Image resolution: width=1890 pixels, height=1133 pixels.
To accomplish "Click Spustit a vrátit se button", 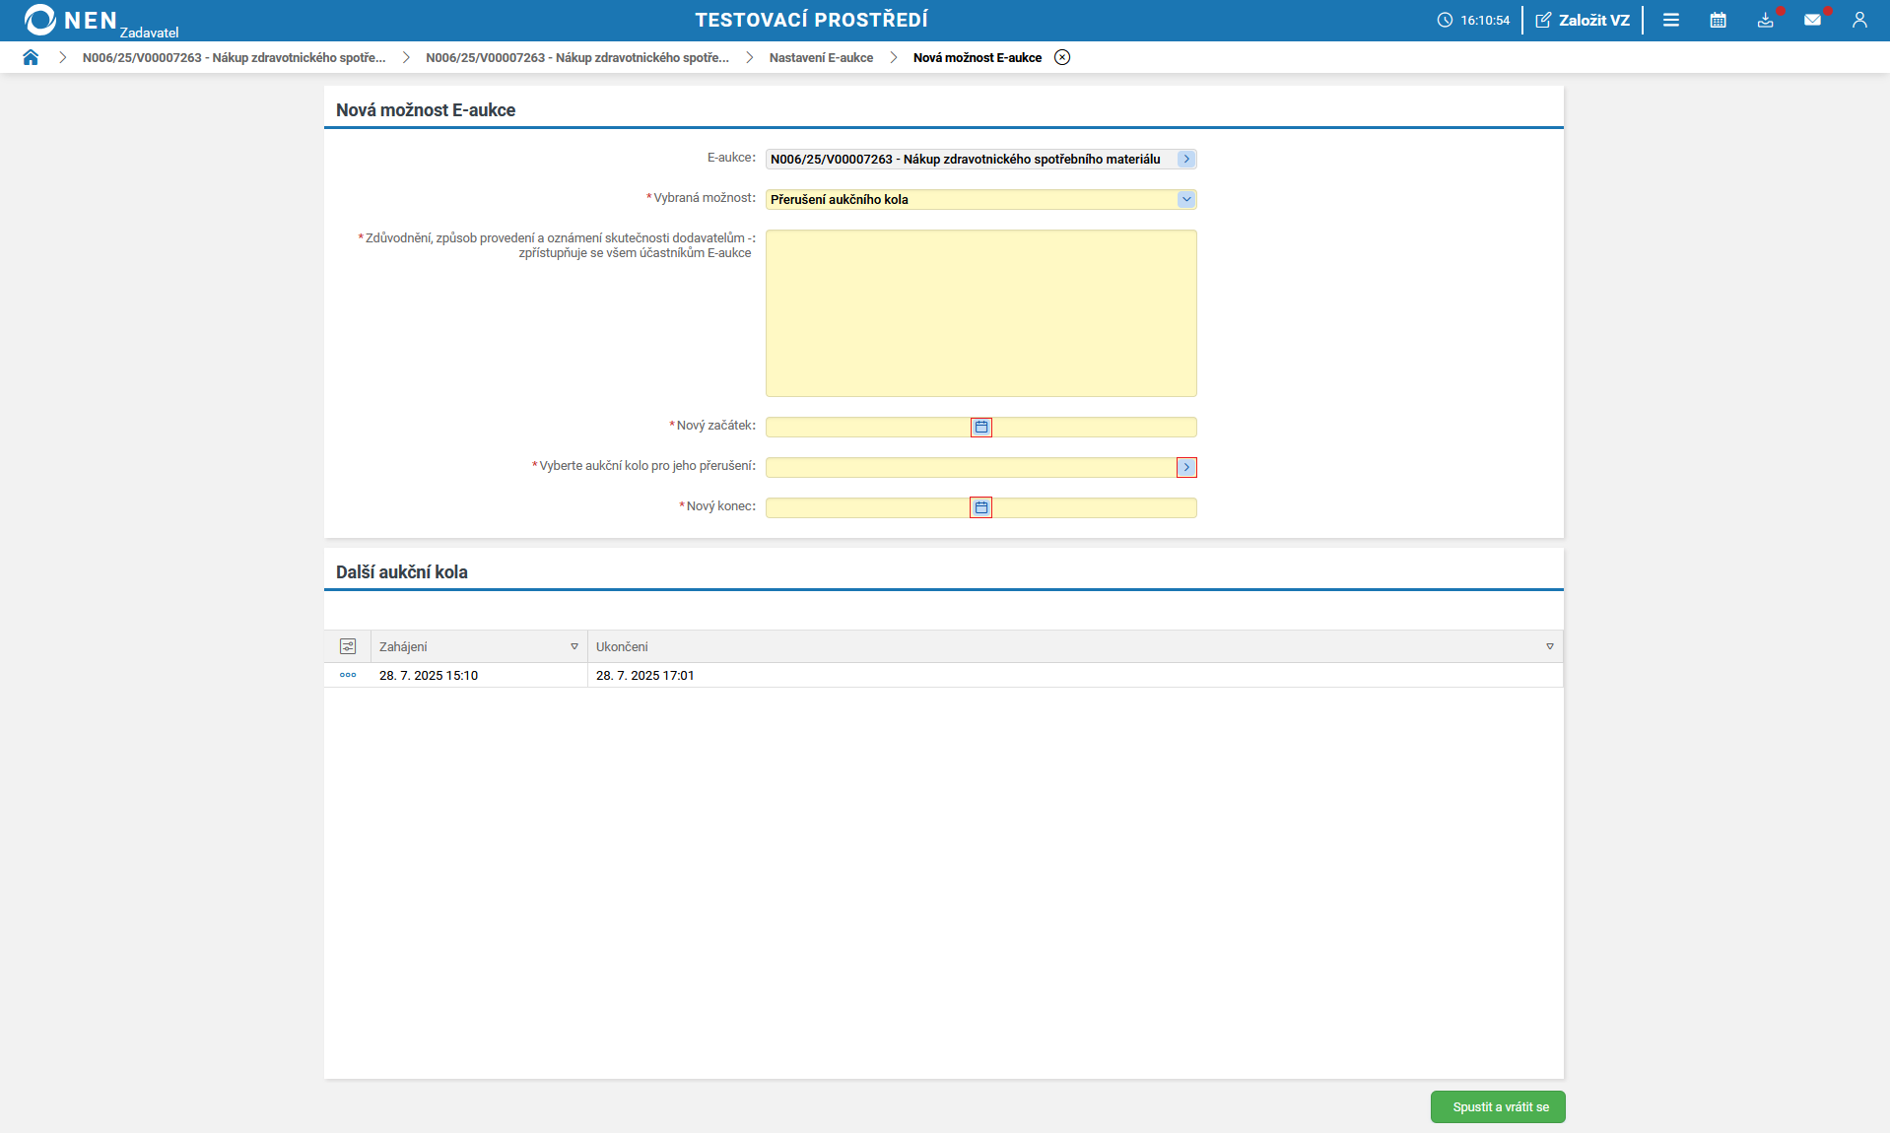I will click(x=1498, y=1107).
